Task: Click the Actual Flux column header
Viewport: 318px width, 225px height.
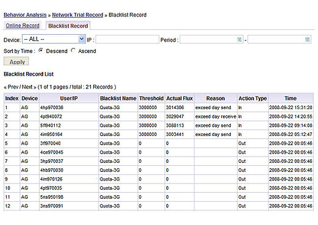Action: pos(180,98)
